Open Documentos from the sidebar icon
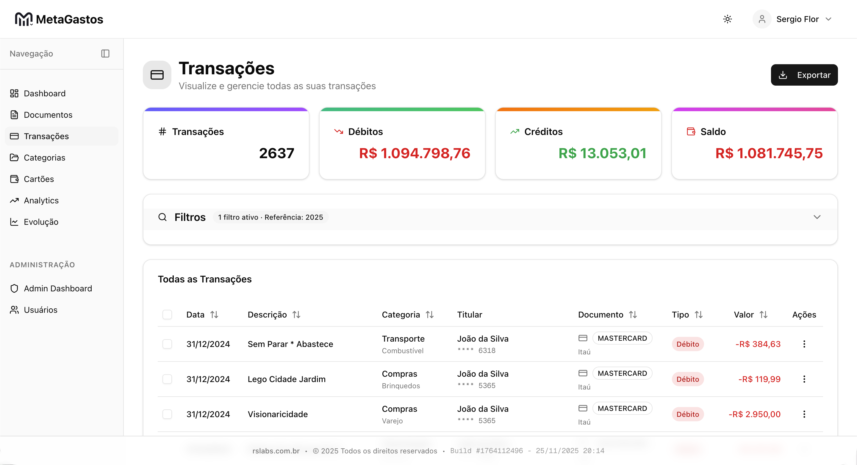Viewport: 857px width, 465px height. [14, 115]
